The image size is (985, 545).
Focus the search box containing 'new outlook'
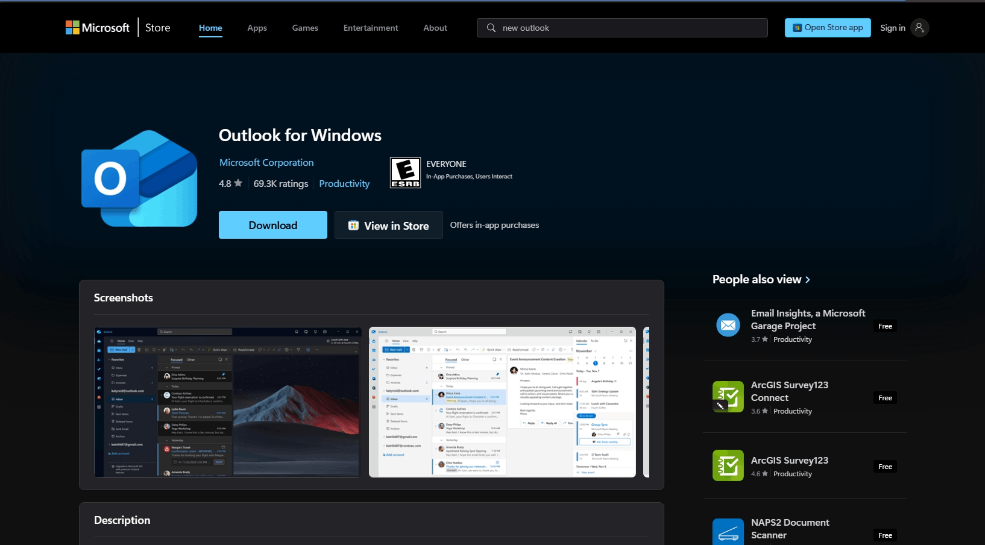[622, 28]
